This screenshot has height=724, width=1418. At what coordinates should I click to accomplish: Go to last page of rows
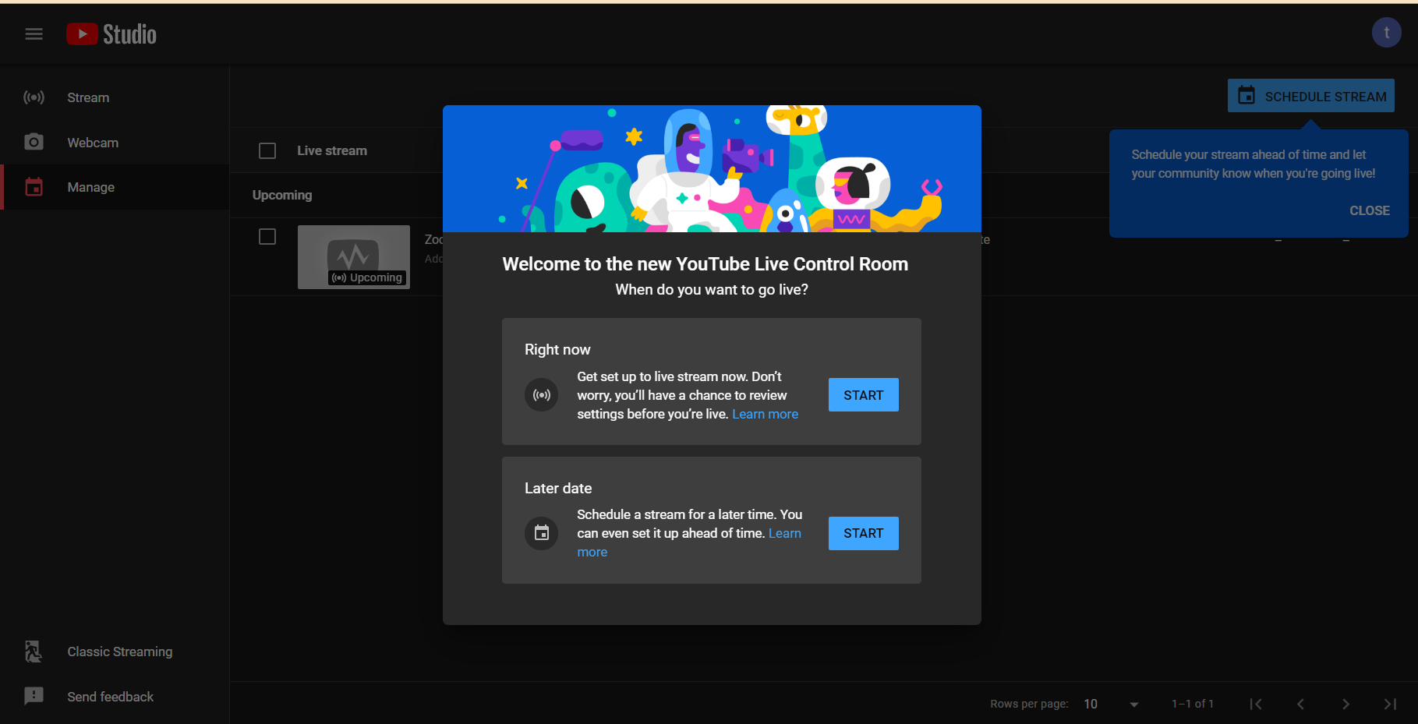click(x=1390, y=704)
